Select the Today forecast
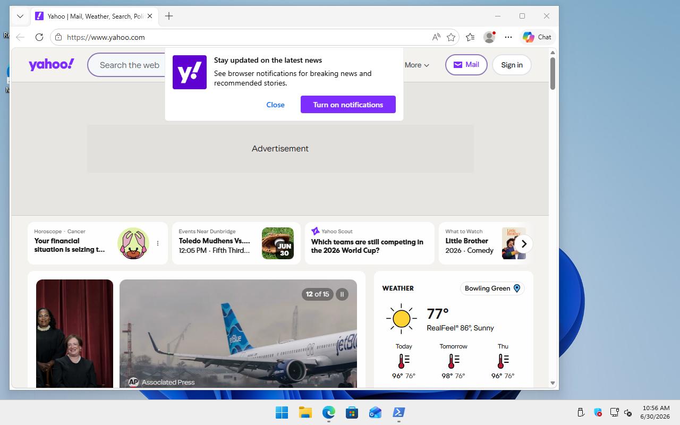This screenshot has width=680, height=425. tap(404, 361)
